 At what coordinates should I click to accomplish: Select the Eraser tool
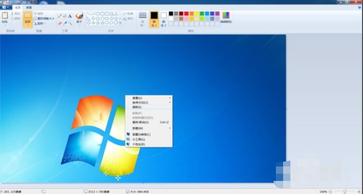[60, 23]
